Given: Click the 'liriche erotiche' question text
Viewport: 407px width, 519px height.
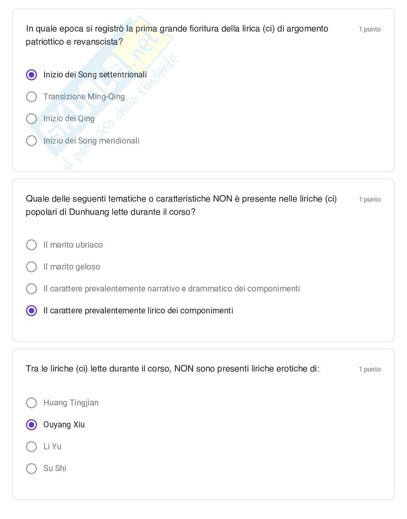Looking at the screenshot, I should click(173, 369).
